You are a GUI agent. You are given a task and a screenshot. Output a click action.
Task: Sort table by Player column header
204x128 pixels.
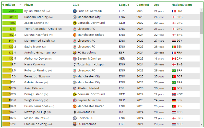tap(29, 5)
